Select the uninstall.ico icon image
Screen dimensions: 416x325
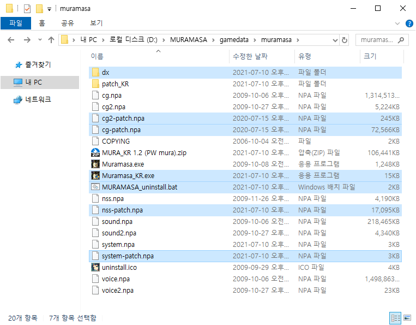(x=95, y=267)
